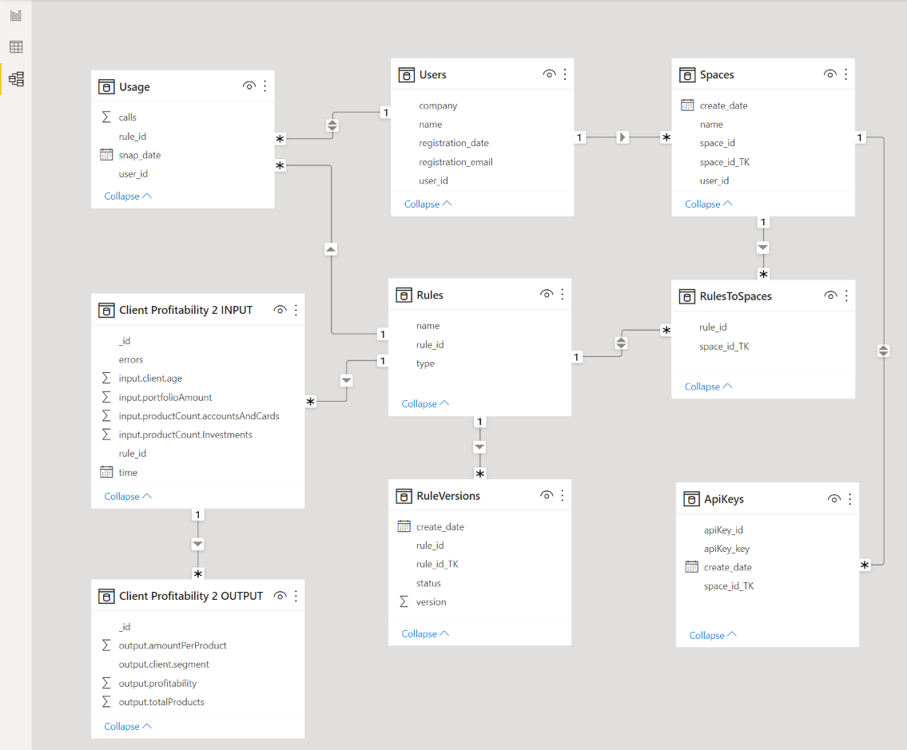Image resolution: width=907 pixels, height=750 pixels.
Task: Open more options for Usage table
Action: click(265, 86)
